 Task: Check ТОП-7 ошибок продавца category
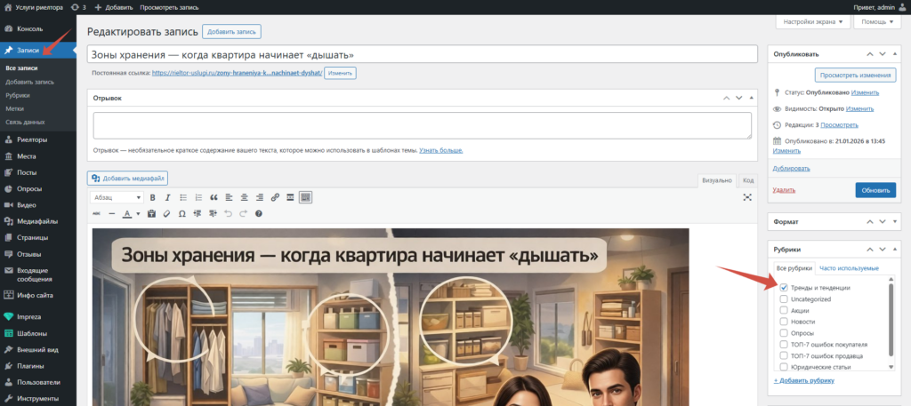pyautogui.click(x=784, y=355)
